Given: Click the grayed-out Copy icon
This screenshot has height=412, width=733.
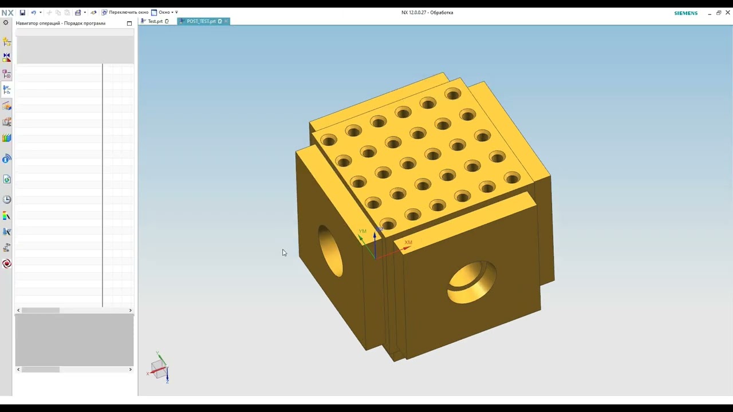Looking at the screenshot, I should click(58, 13).
